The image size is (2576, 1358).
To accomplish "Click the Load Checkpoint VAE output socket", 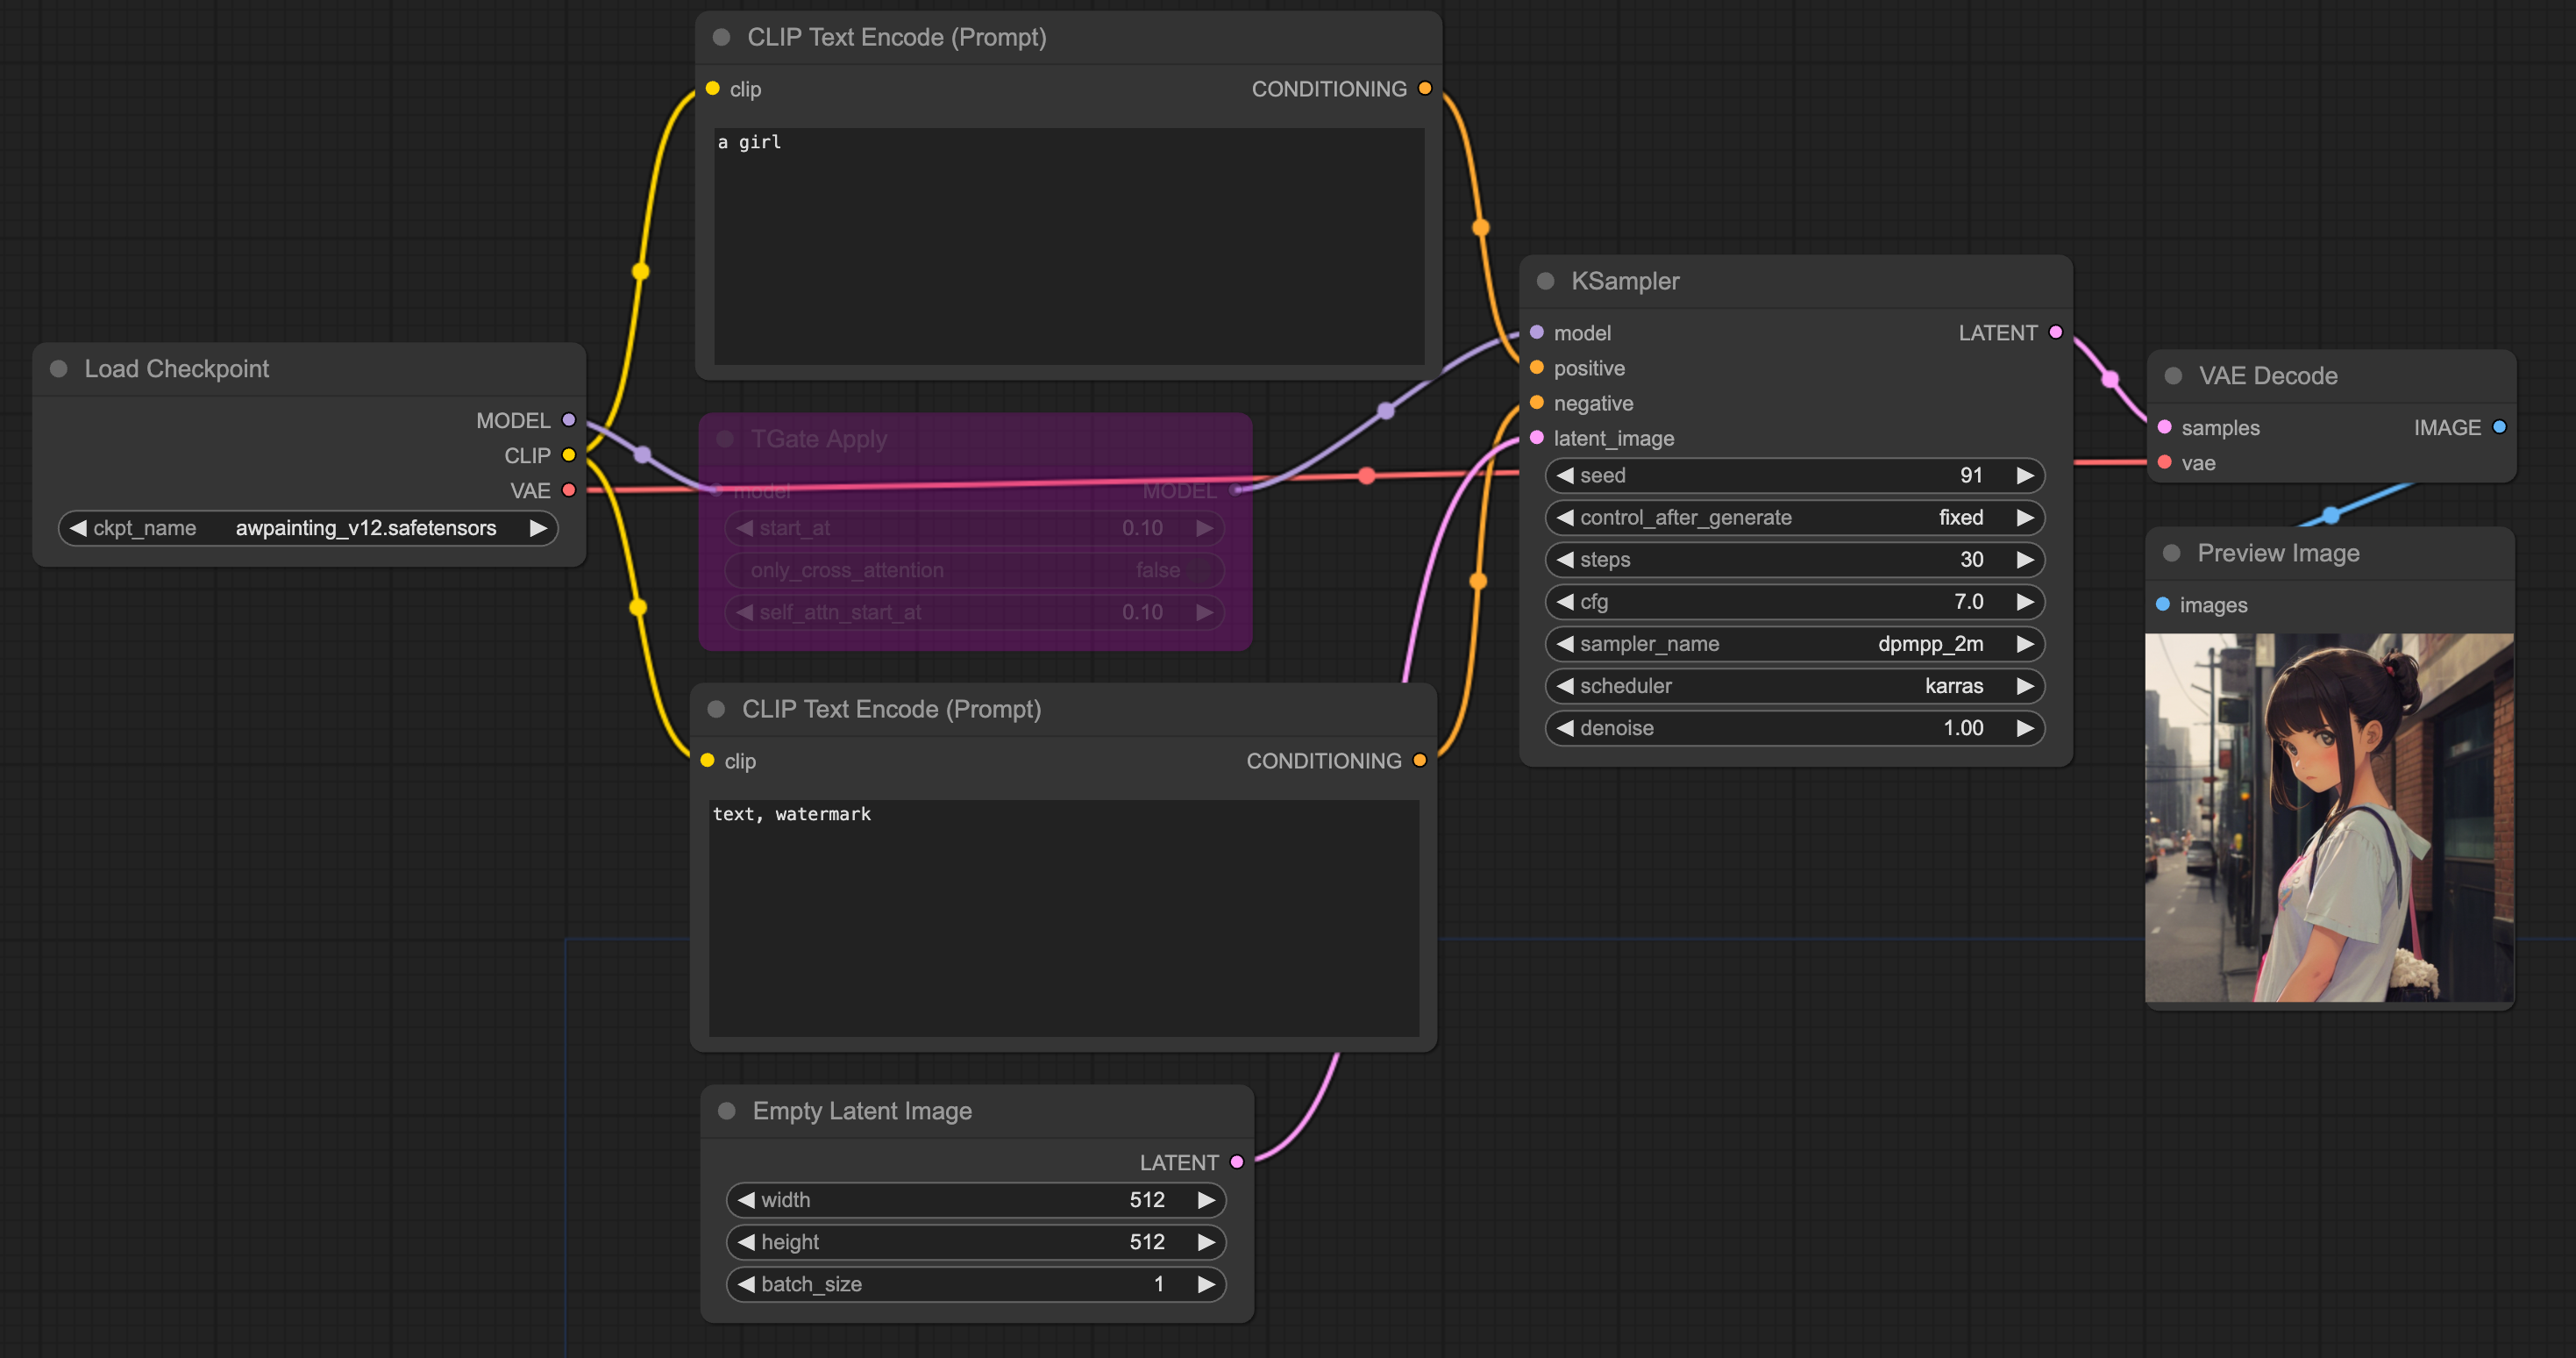I will [x=569, y=490].
